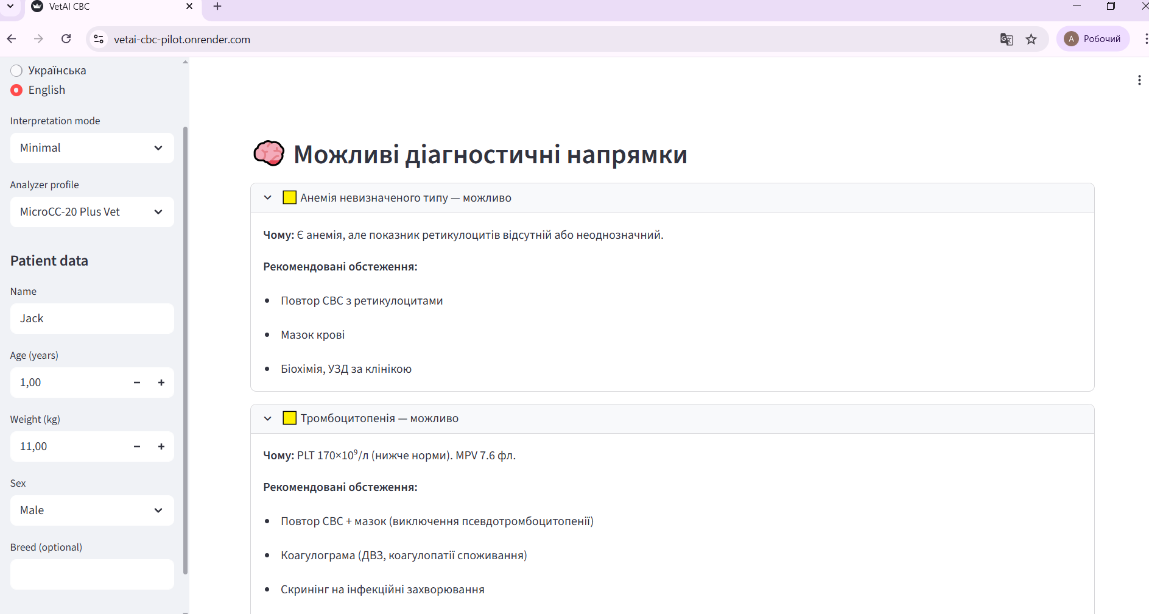1149x614 pixels.
Task: View site information icon in address bar
Action: [99, 39]
